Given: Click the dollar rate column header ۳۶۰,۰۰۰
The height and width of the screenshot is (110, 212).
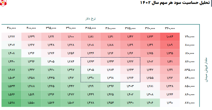Looking at the screenshot, I should (170, 28).
